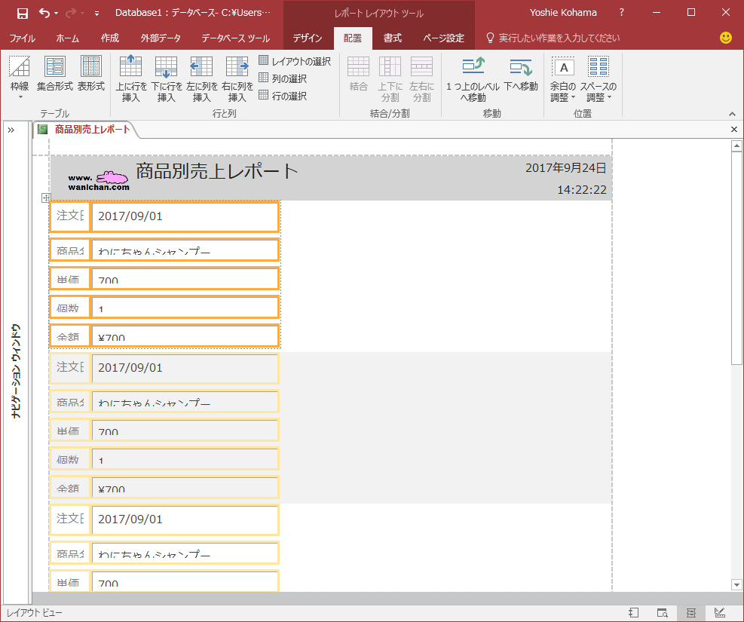This screenshot has width=744, height=622.
Task: Expand the navigation pane with the chevrons
Action: tap(11, 130)
